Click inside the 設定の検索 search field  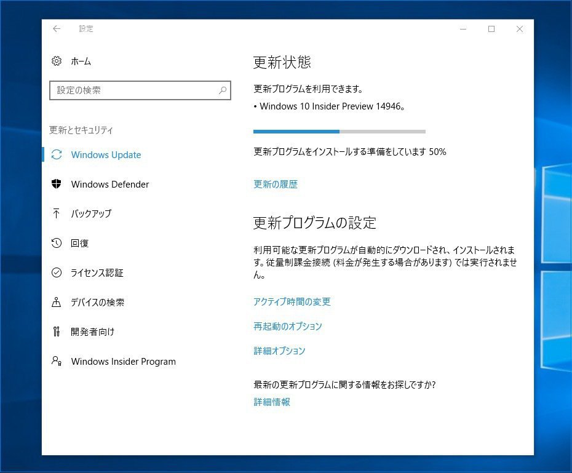coord(132,90)
